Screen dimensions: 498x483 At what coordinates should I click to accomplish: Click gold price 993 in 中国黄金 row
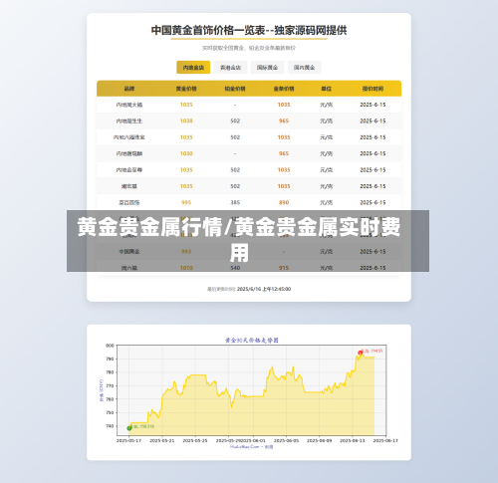[x=186, y=252]
